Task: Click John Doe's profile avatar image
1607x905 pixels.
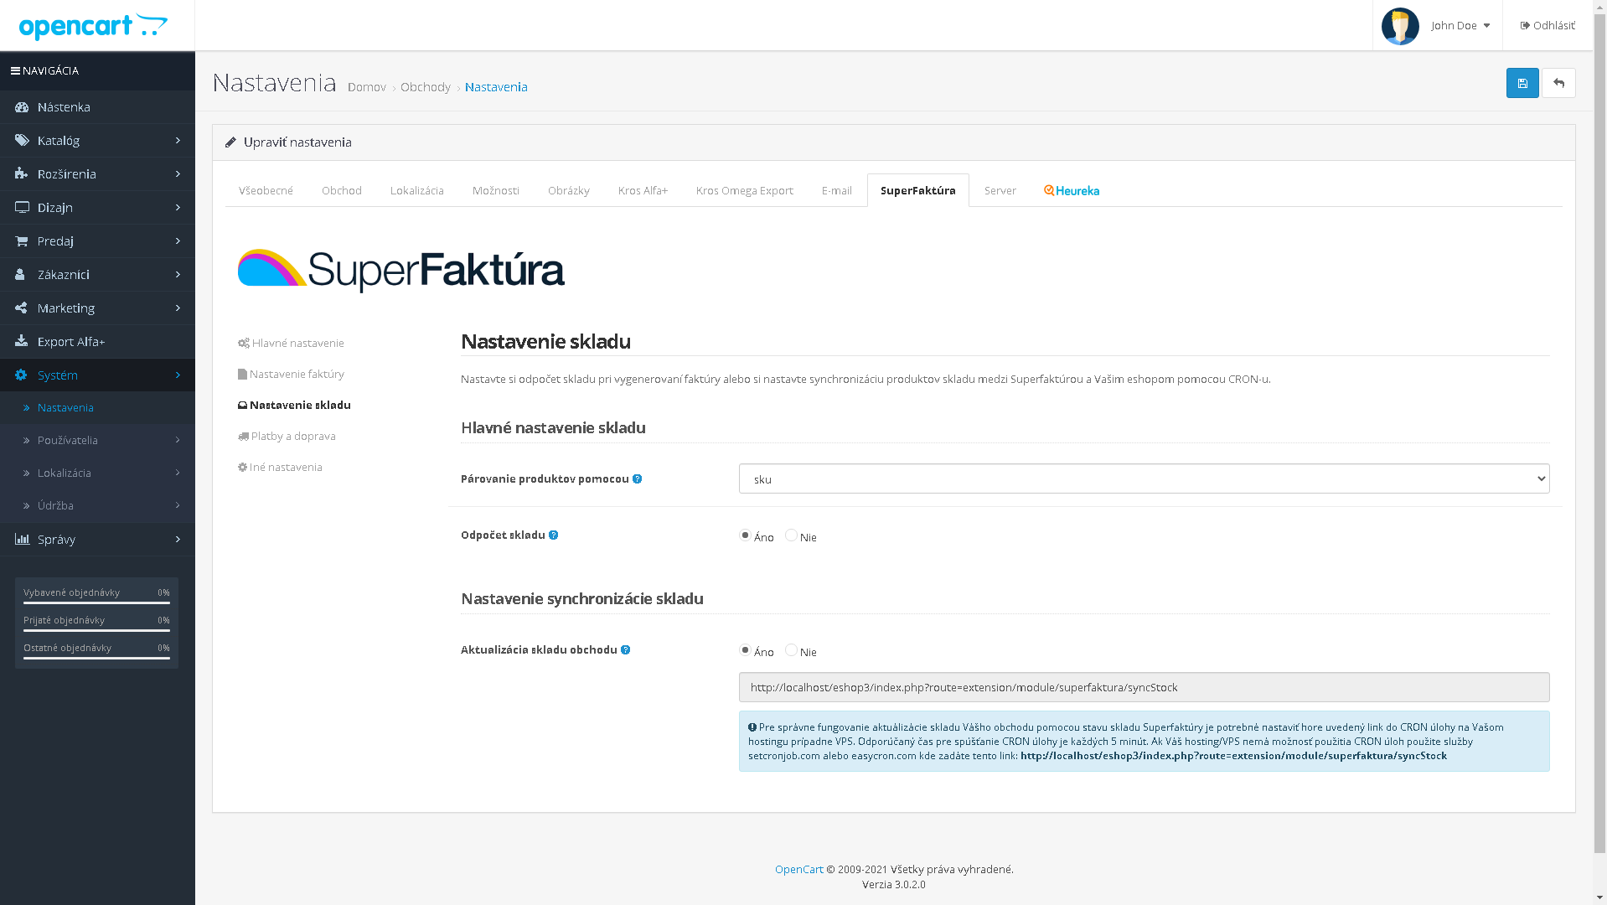Action: coord(1399,26)
